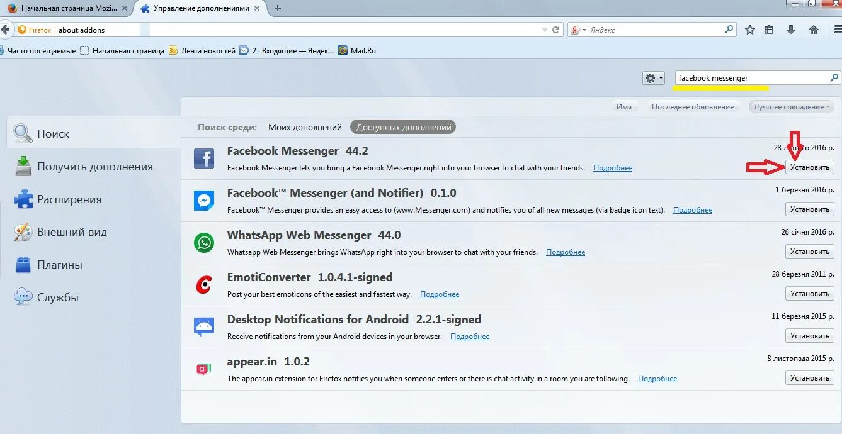This screenshot has height=434, width=842.
Task: Open the Extensions (Расширения) category
Action: tap(94, 199)
